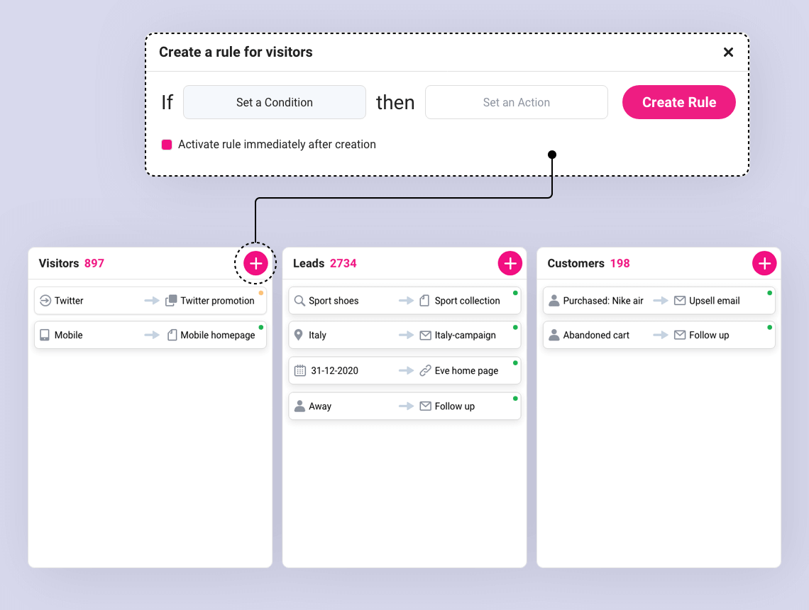Toggle the Abandoned cart rule status dot

[x=770, y=328]
